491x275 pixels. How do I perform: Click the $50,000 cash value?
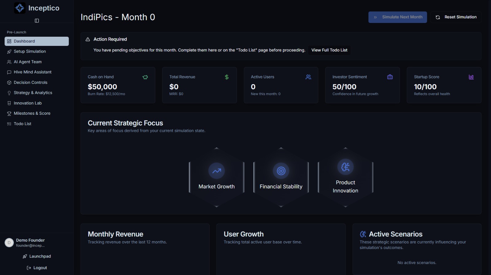102,87
